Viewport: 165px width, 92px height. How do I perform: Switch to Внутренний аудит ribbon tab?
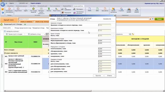coord(42,6)
